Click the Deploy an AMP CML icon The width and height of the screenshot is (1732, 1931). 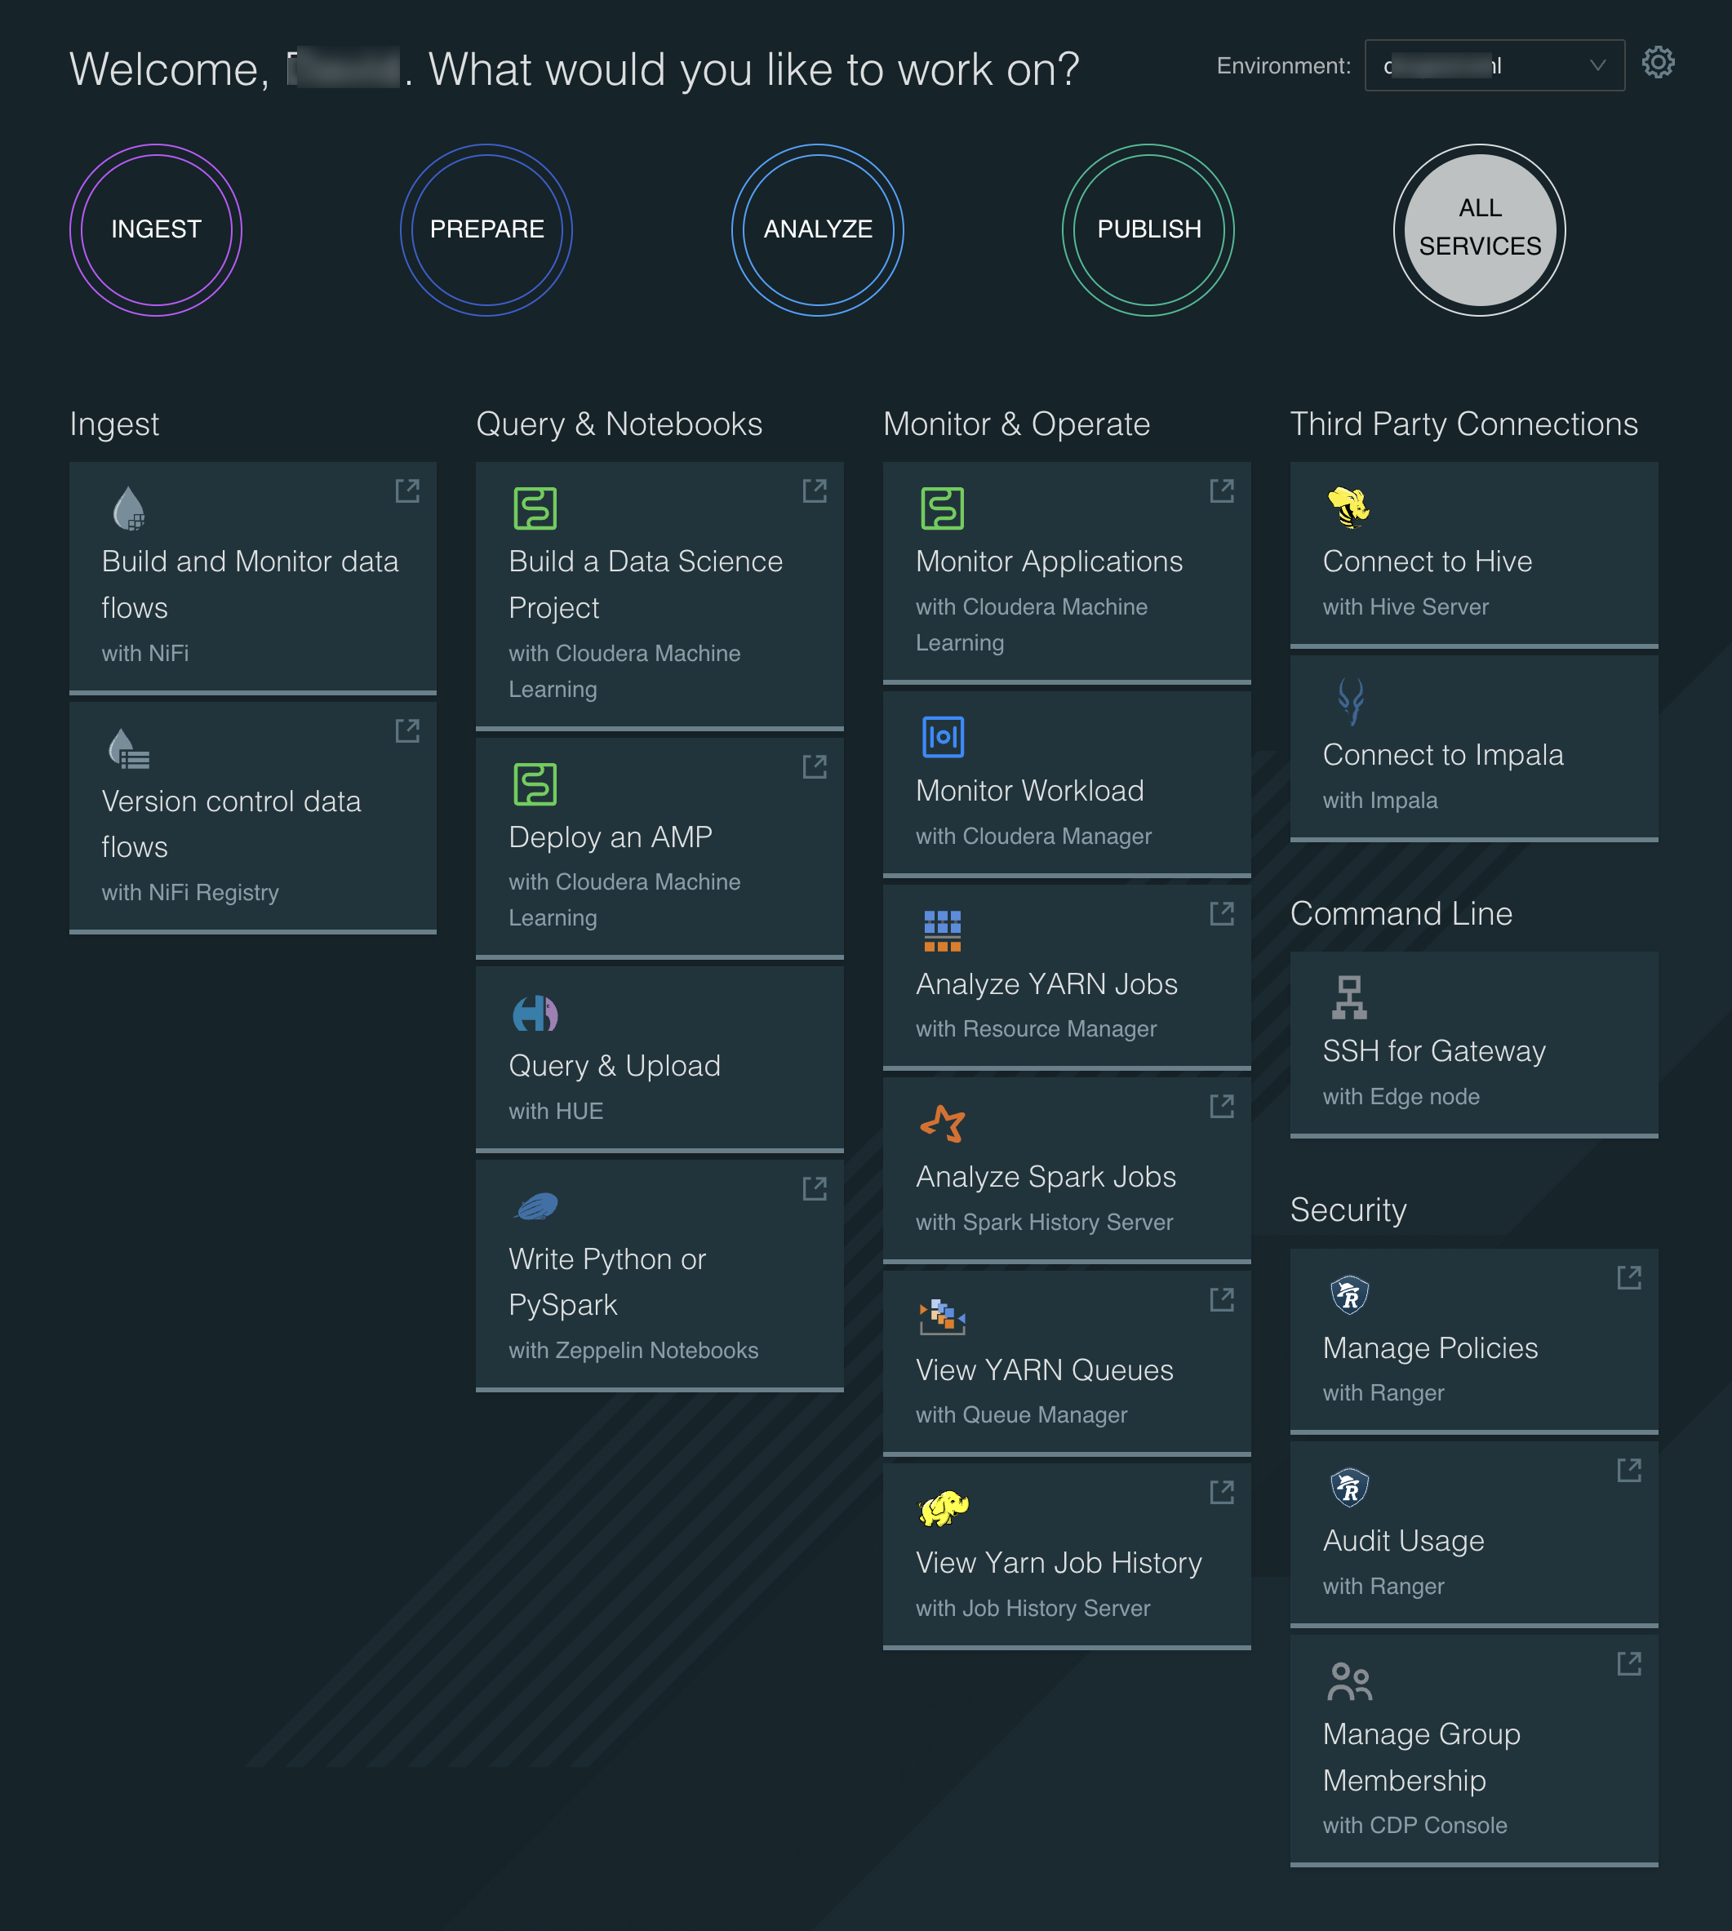click(535, 784)
